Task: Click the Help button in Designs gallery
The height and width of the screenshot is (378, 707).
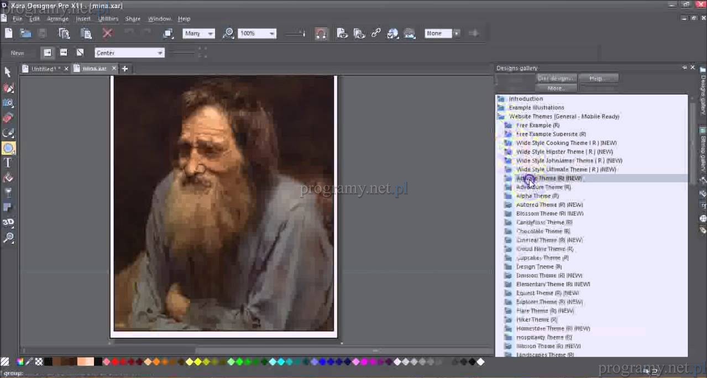Action: [x=598, y=78]
